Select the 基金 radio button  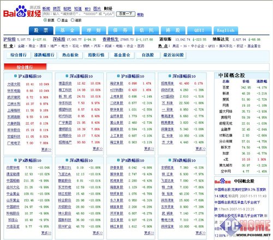click(59, 20)
